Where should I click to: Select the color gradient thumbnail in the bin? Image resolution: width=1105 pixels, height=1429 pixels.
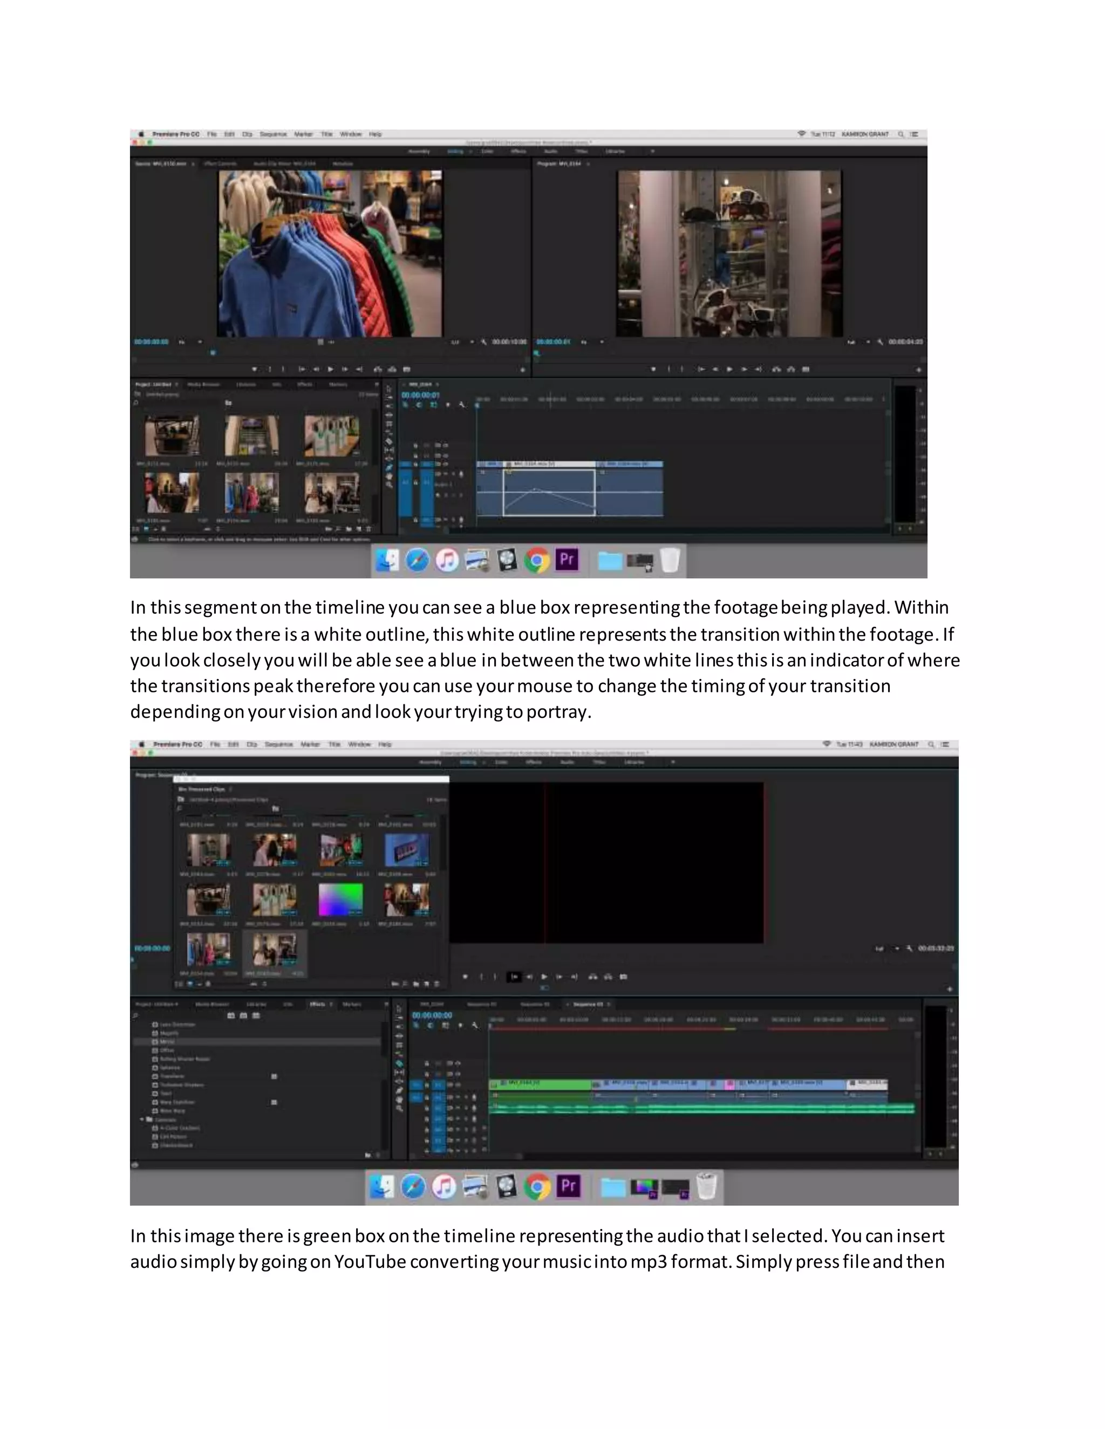tap(340, 899)
